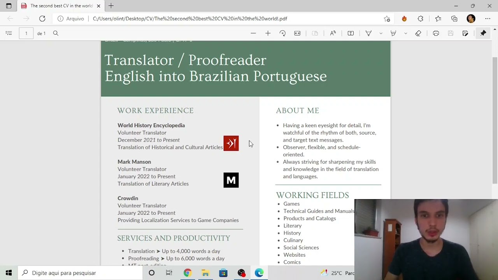Open a new browser tab
Screen dimensions: 498x280
[x=111, y=6]
